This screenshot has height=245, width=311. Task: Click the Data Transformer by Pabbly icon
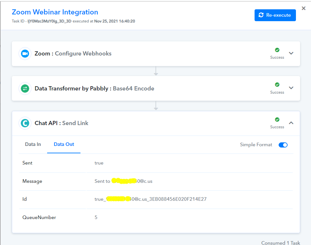pyautogui.click(x=25, y=89)
